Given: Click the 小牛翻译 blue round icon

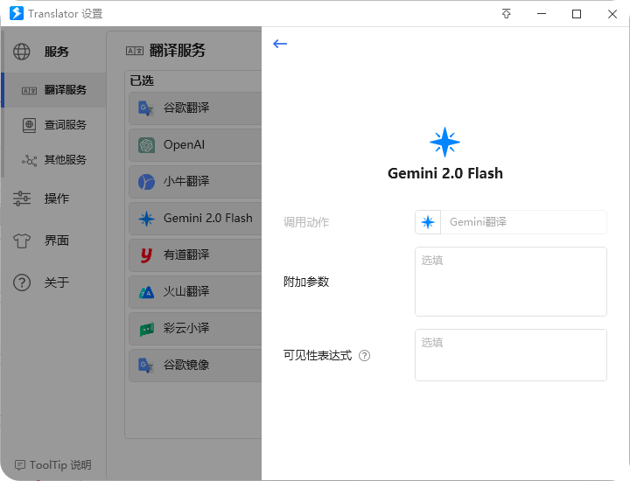Looking at the screenshot, I should [146, 182].
